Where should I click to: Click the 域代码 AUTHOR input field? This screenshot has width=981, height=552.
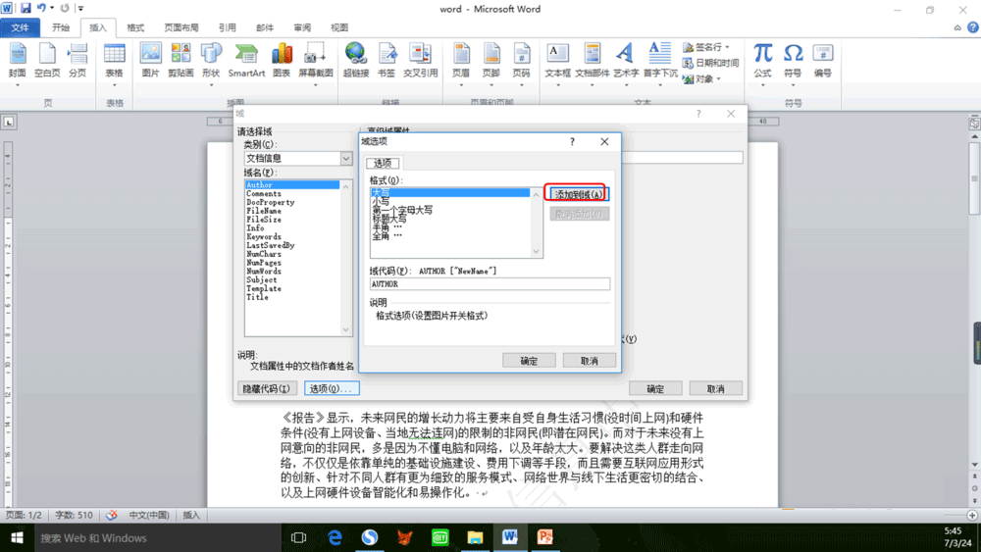coord(489,284)
